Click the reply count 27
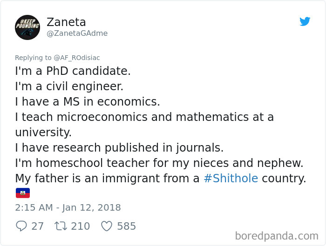This screenshot has height=246, width=326. (x=37, y=226)
